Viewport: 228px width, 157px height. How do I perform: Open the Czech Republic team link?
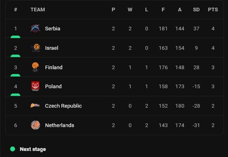tap(63, 106)
